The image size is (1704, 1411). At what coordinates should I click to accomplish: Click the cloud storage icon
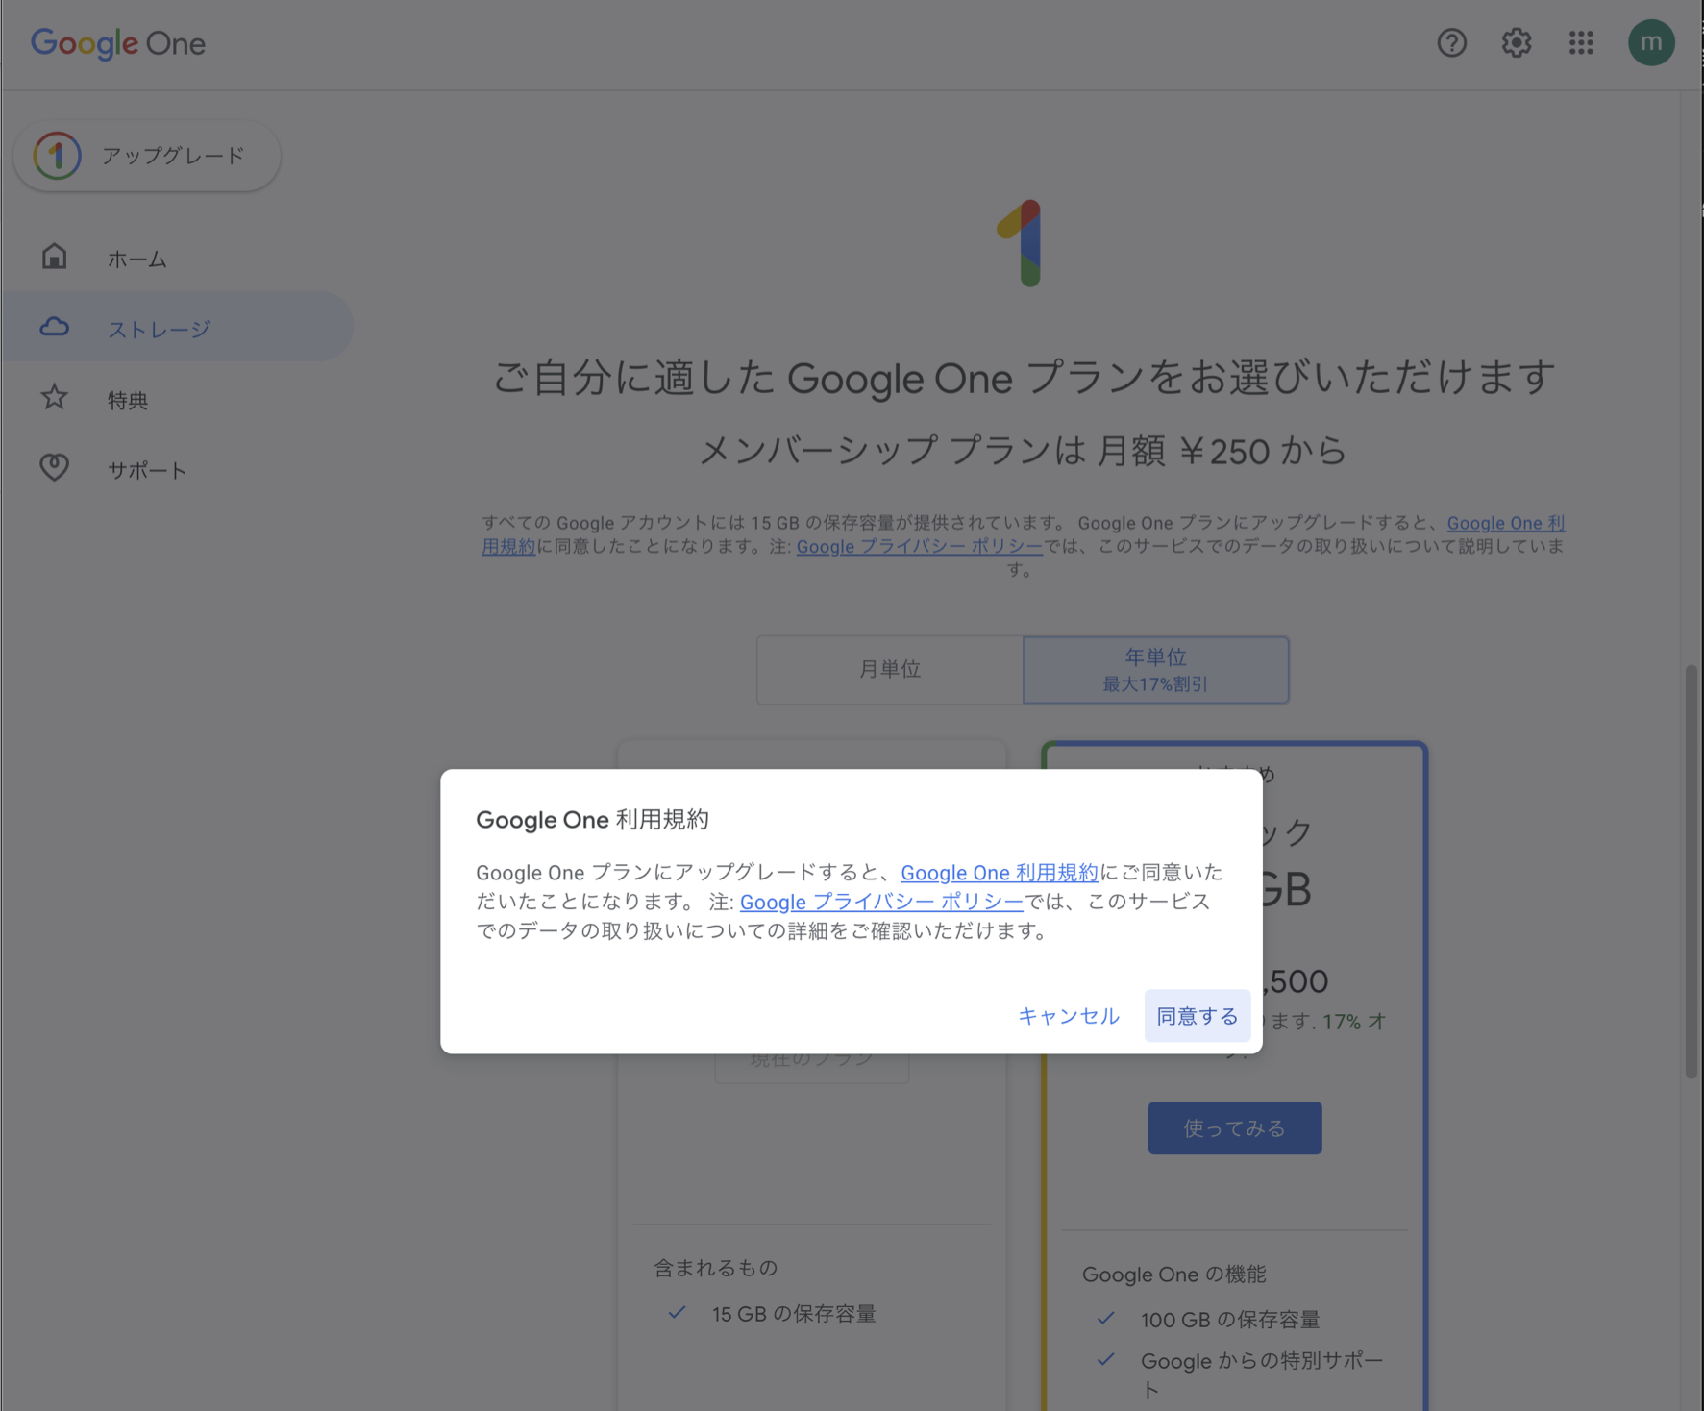point(55,328)
